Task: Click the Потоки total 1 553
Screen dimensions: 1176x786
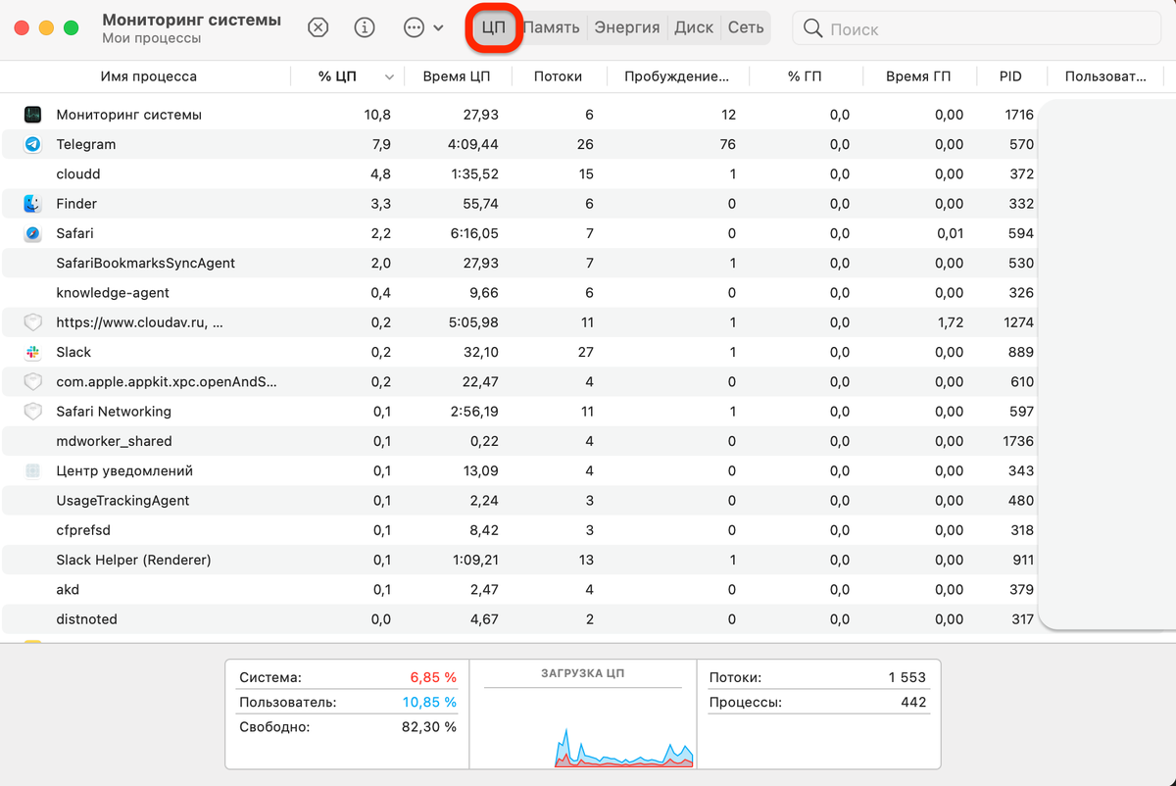Action: tap(906, 677)
